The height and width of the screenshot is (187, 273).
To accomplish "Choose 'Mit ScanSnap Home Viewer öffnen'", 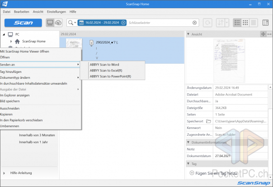I will click(40, 52).
